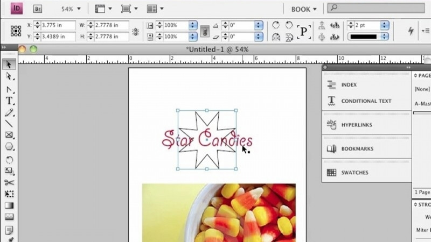Select the Rotate tool
Viewport: 431px width, 242px height.
point(9,160)
